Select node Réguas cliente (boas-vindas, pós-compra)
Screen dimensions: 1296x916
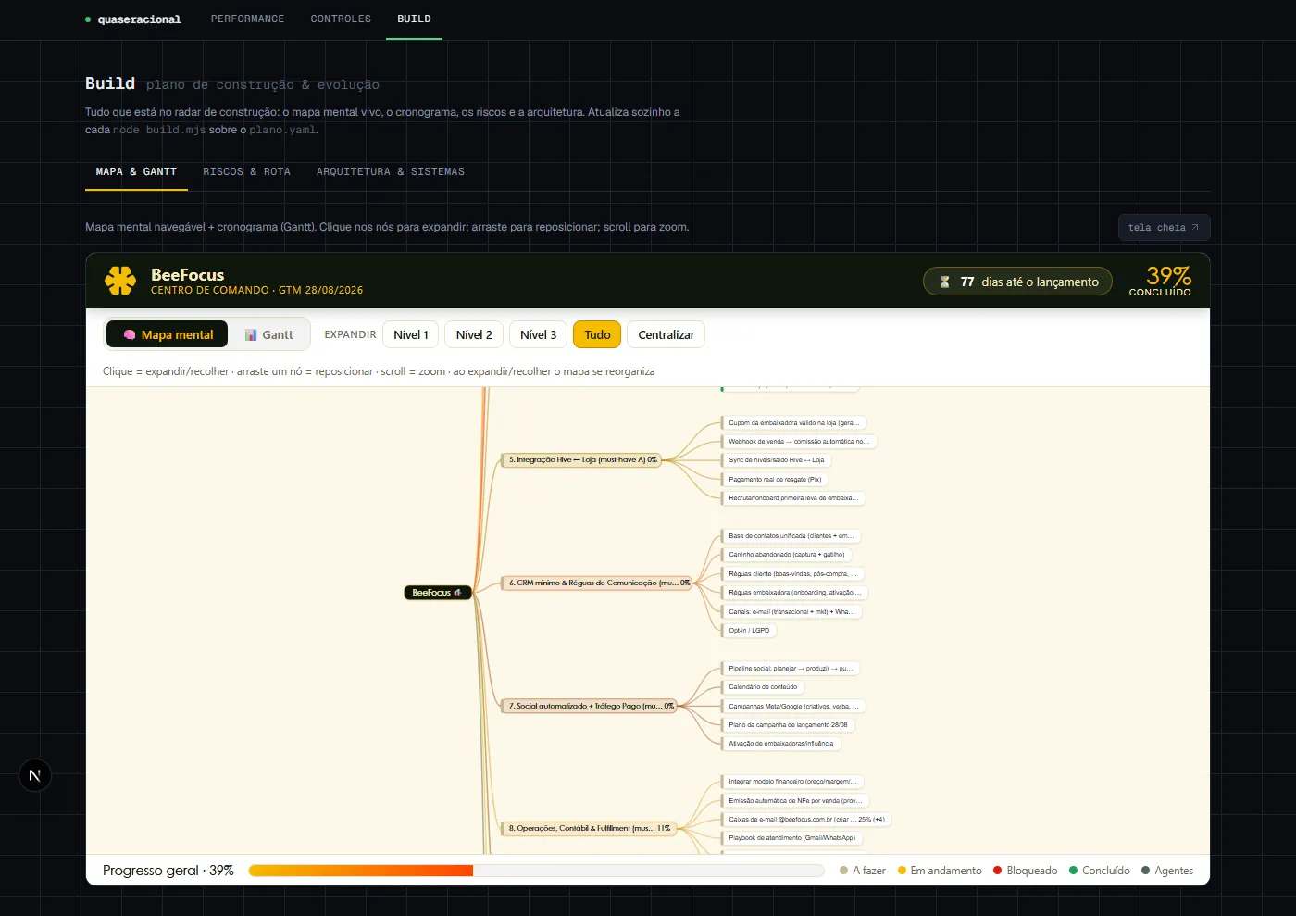793,574
